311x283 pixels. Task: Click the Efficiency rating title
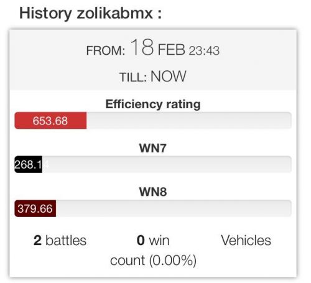pos(153,104)
